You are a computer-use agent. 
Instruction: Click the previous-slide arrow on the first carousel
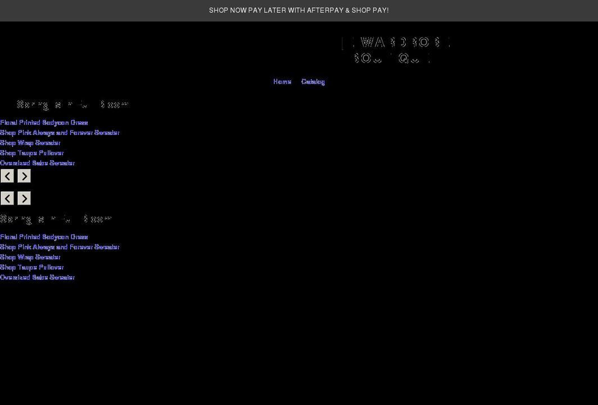click(7, 175)
